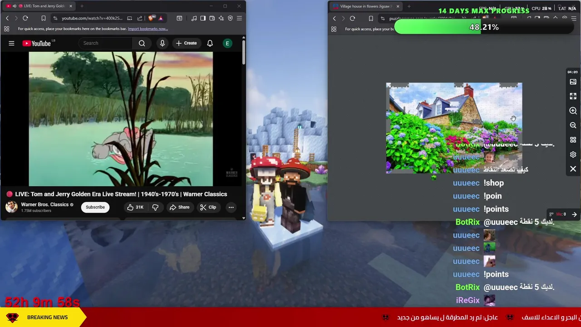581x327 pixels.
Task: Click the YouTube search magnifier button
Action: [x=142, y=43]
